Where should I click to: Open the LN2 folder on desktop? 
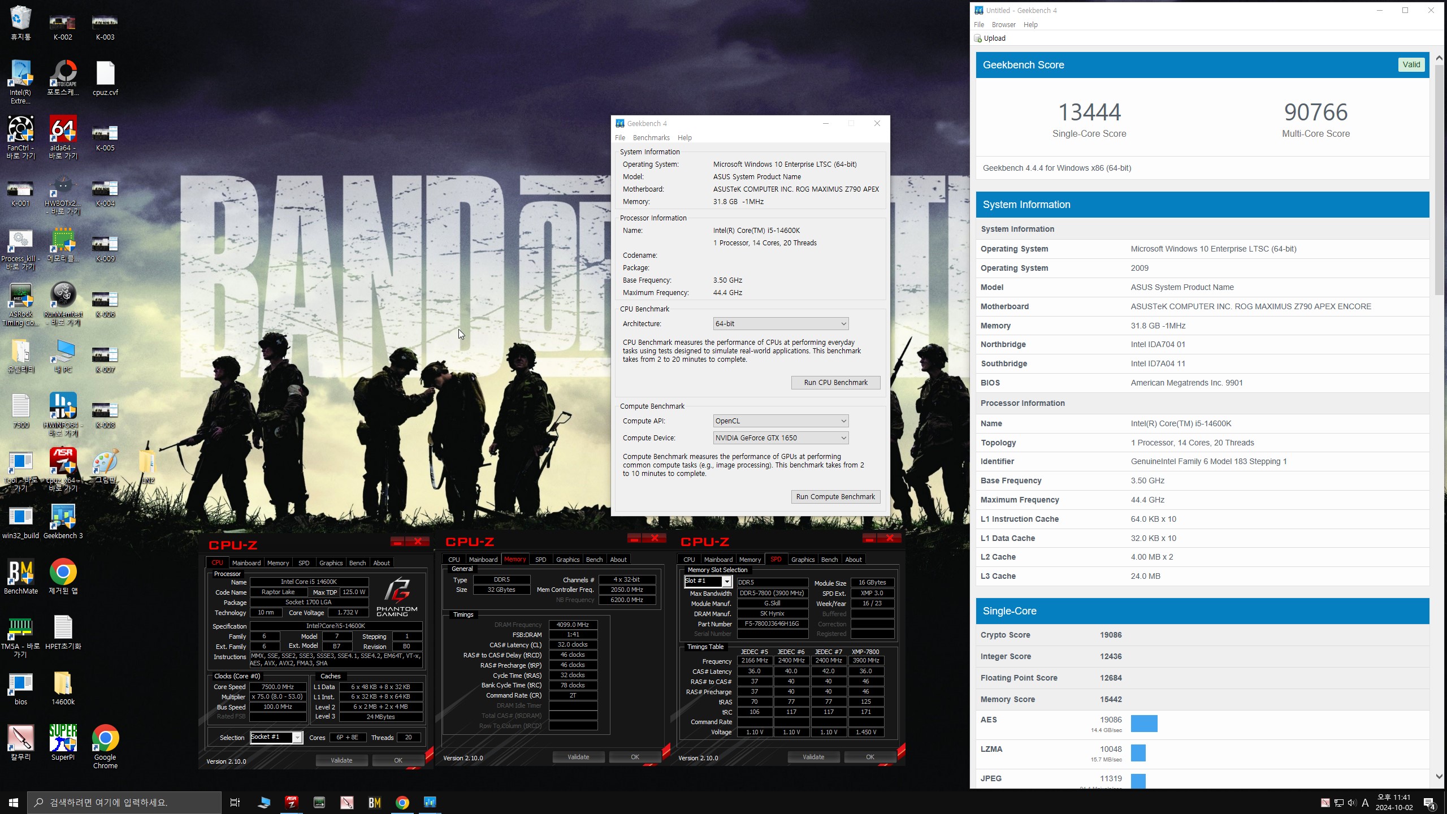point(148,466)
